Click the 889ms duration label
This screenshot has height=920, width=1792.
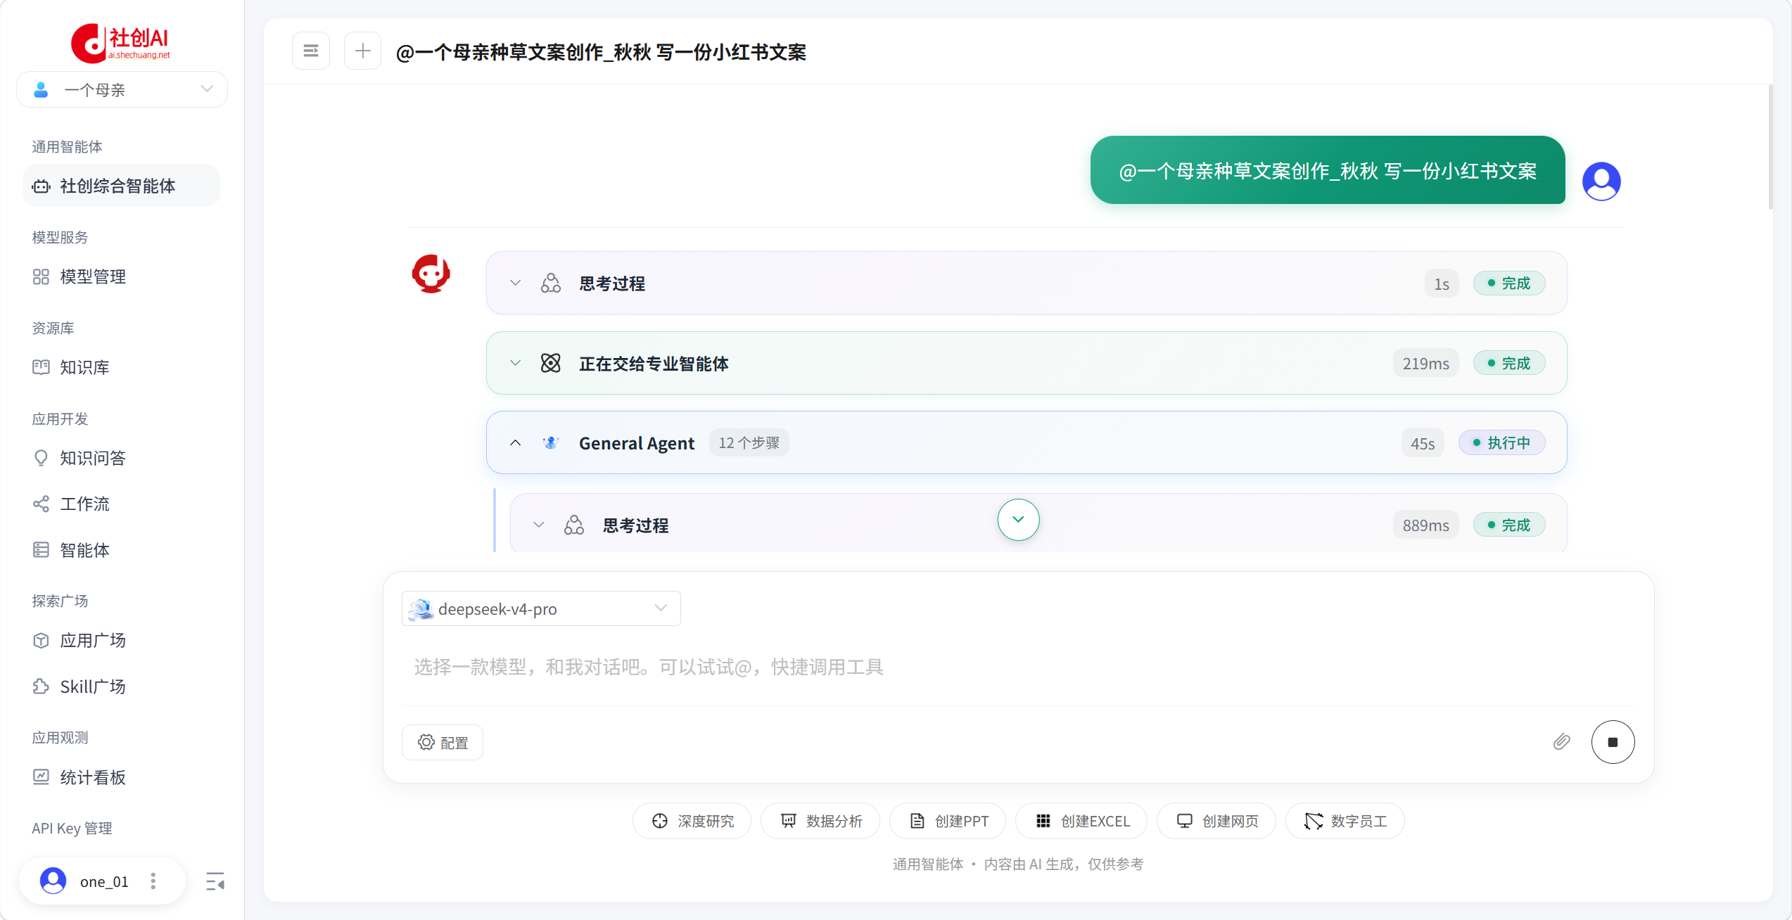coord(1425,525)
